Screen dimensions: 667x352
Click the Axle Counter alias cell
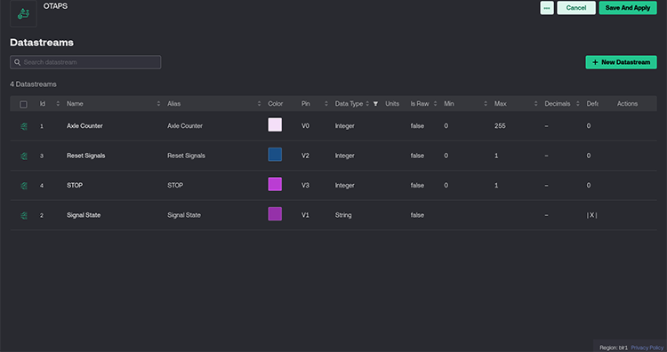click(185, 126)
